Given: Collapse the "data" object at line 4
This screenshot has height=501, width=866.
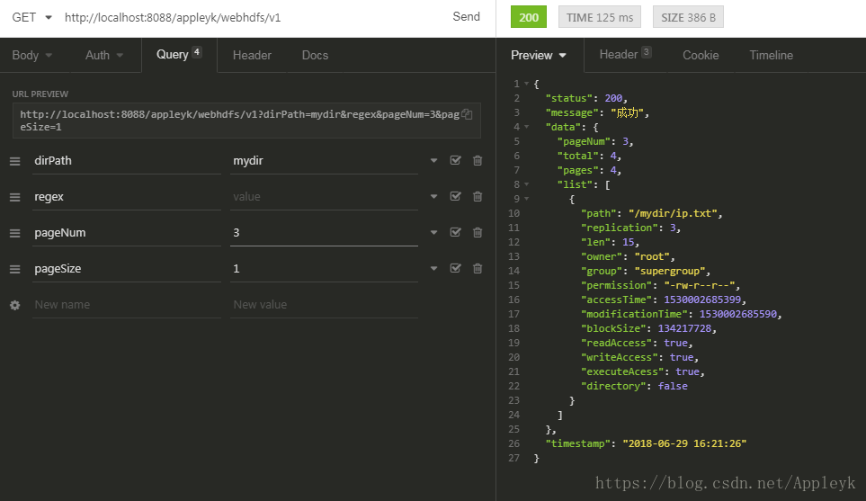Looking at the screenshot, I should click(x=526, y=127).
